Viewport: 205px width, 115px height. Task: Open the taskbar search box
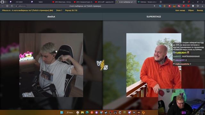coord(70,112)
